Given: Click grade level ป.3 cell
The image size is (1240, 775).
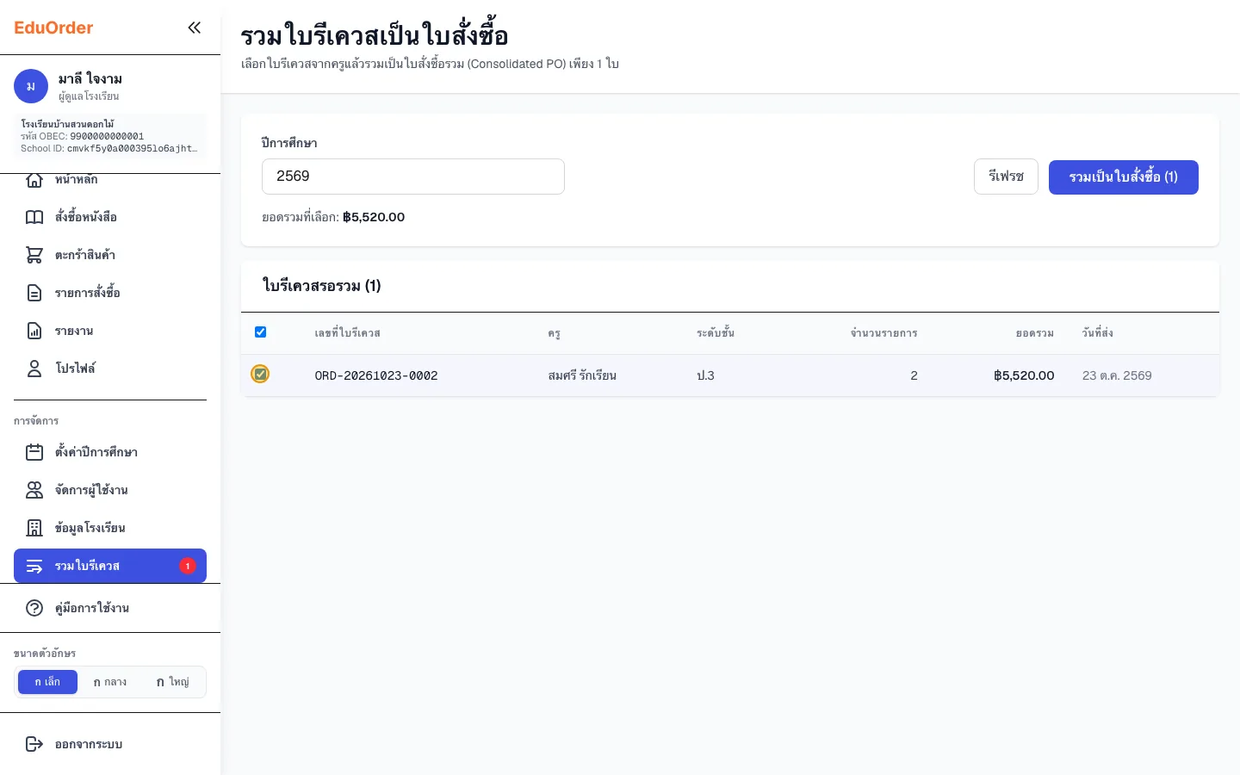Looking at the screenshot, I should pyautogui.click(x=706, y=375).
